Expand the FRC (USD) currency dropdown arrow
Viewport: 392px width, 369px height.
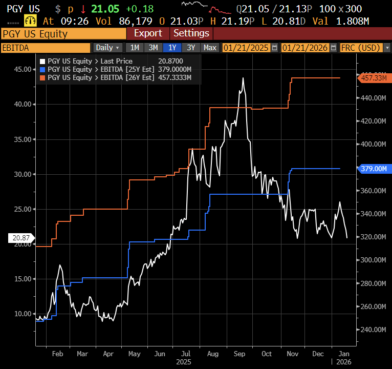(387, 48)
